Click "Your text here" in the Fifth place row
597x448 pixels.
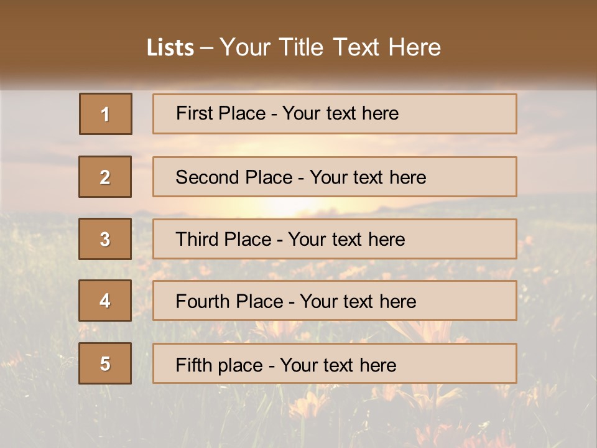tap(338, 365)
